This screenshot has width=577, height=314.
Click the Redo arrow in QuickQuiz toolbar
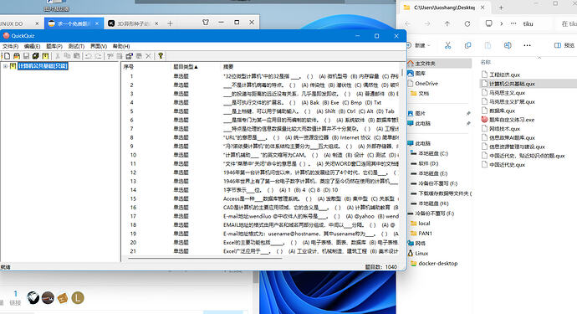point(98,56)
